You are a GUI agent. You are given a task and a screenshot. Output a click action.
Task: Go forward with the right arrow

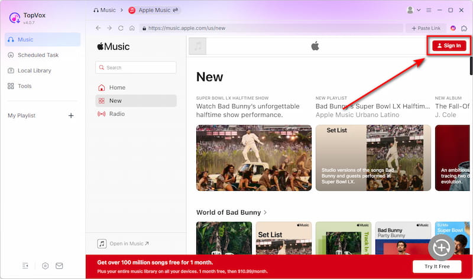(x=109, y=28)
